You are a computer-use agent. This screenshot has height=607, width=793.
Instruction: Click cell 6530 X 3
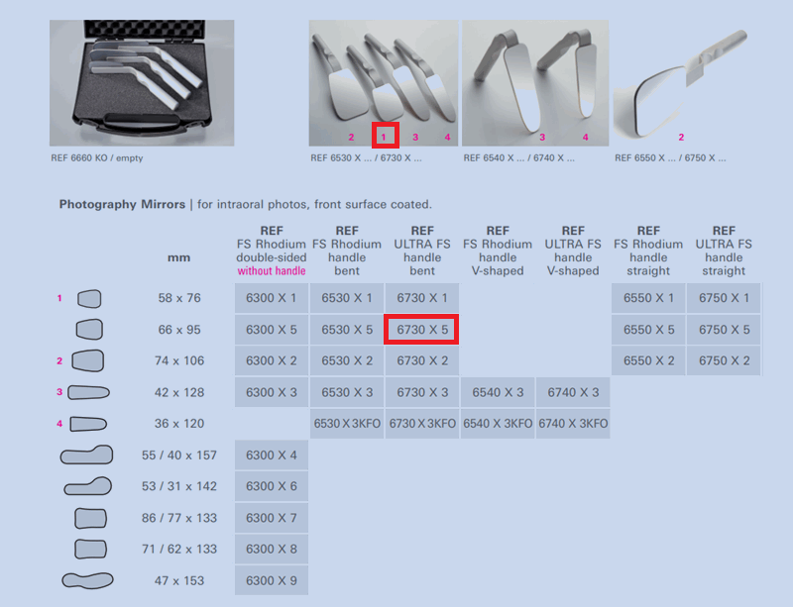347,392
